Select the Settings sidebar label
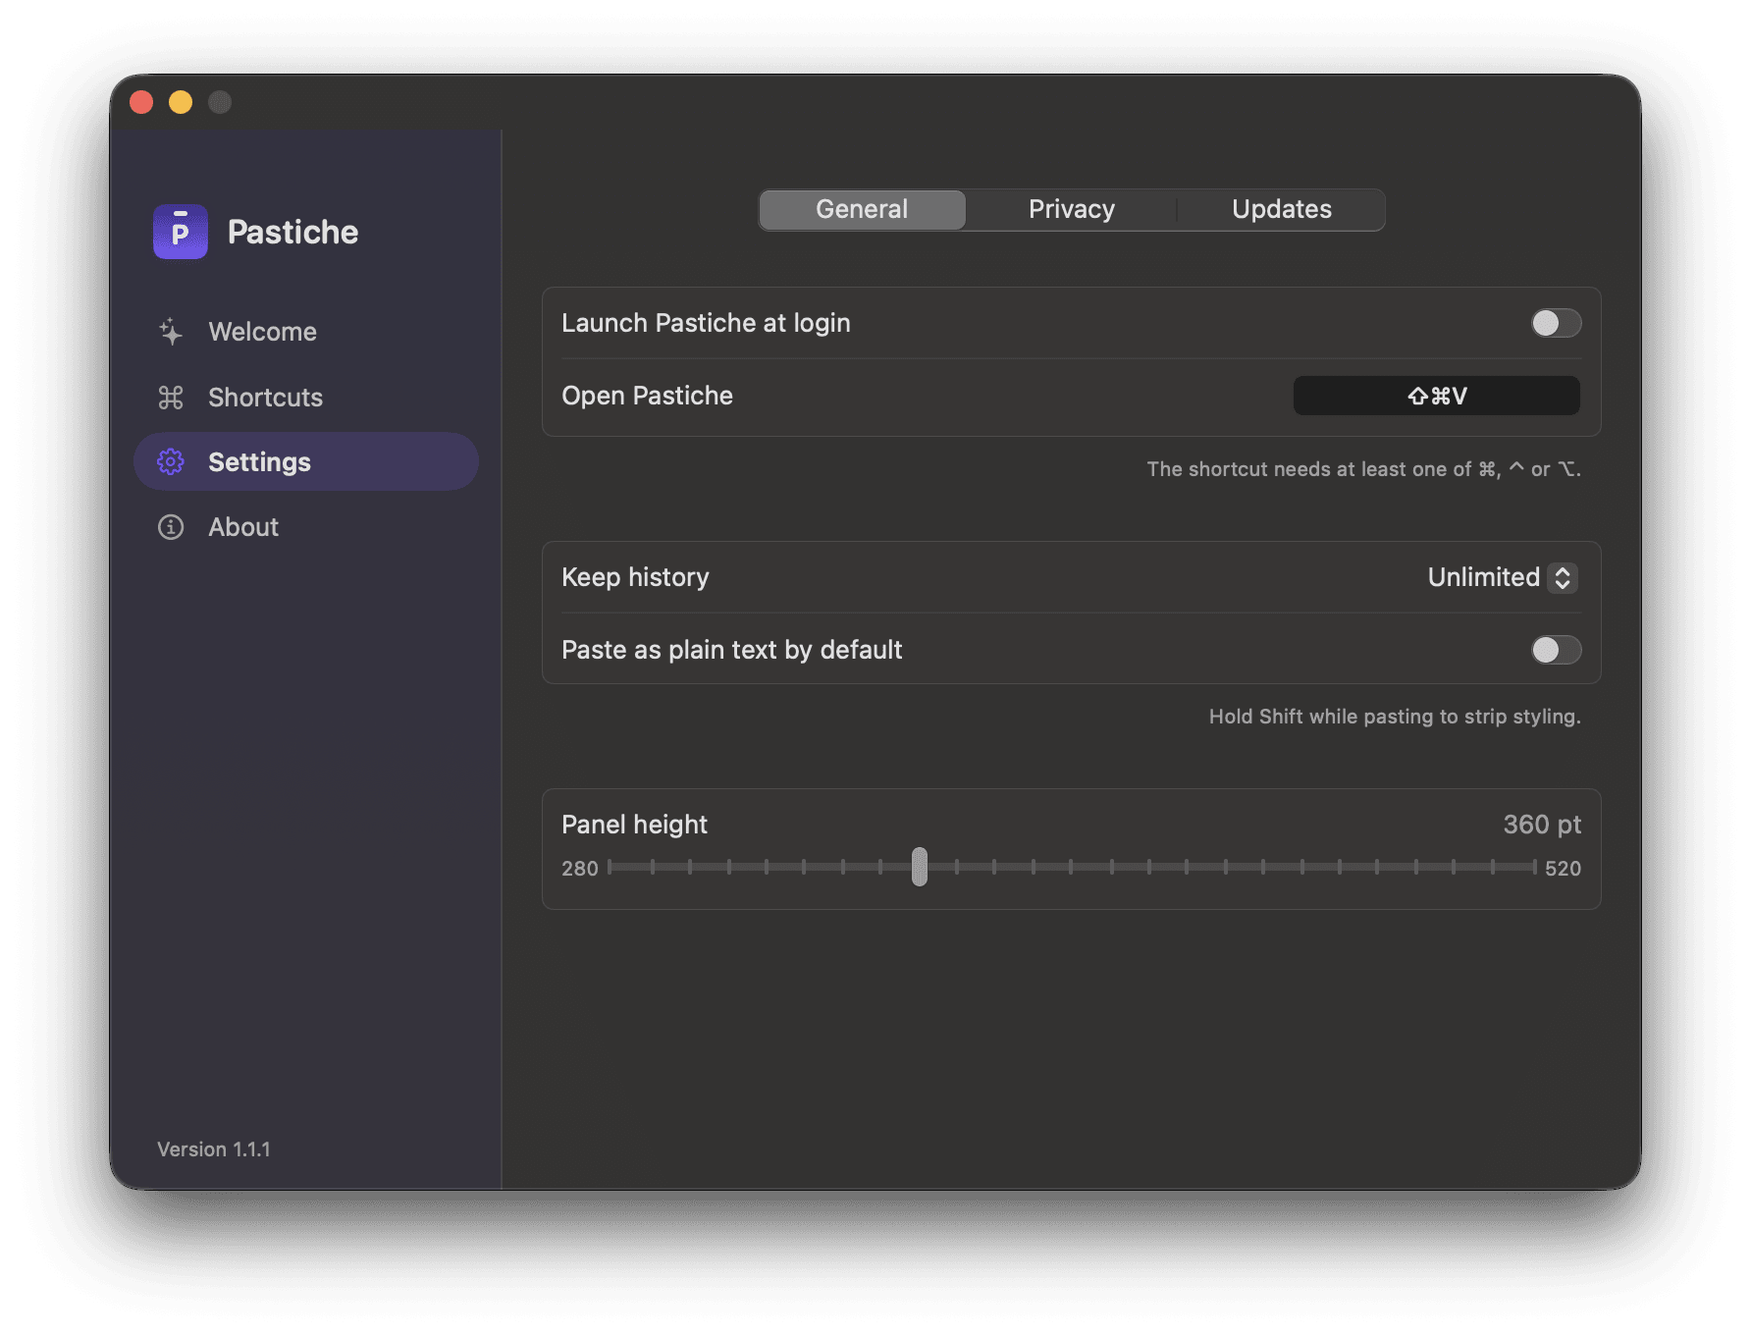The image size is (1751, 1335). (259, 462)
